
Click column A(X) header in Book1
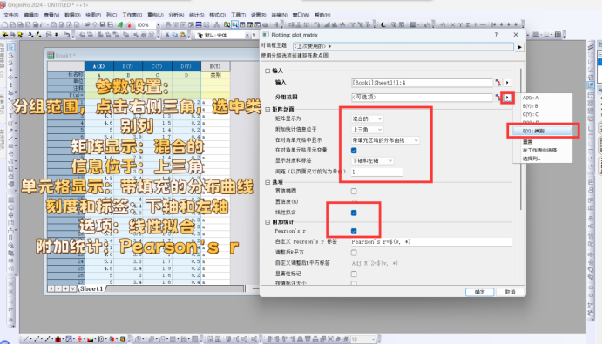click(x=98, y=66)
